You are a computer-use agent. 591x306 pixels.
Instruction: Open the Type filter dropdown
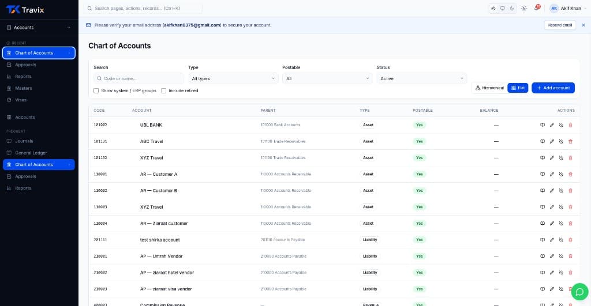tap(233, 79)
